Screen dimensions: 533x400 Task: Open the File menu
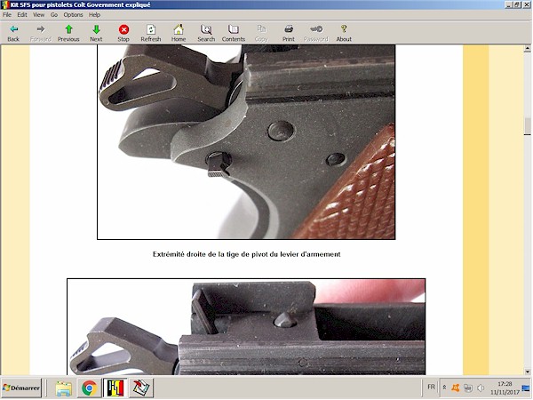7,14
